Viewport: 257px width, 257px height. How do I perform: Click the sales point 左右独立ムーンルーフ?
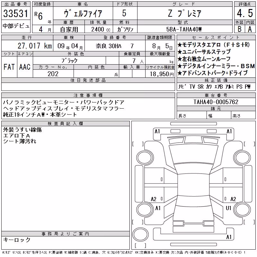click(x=204, y=59)
